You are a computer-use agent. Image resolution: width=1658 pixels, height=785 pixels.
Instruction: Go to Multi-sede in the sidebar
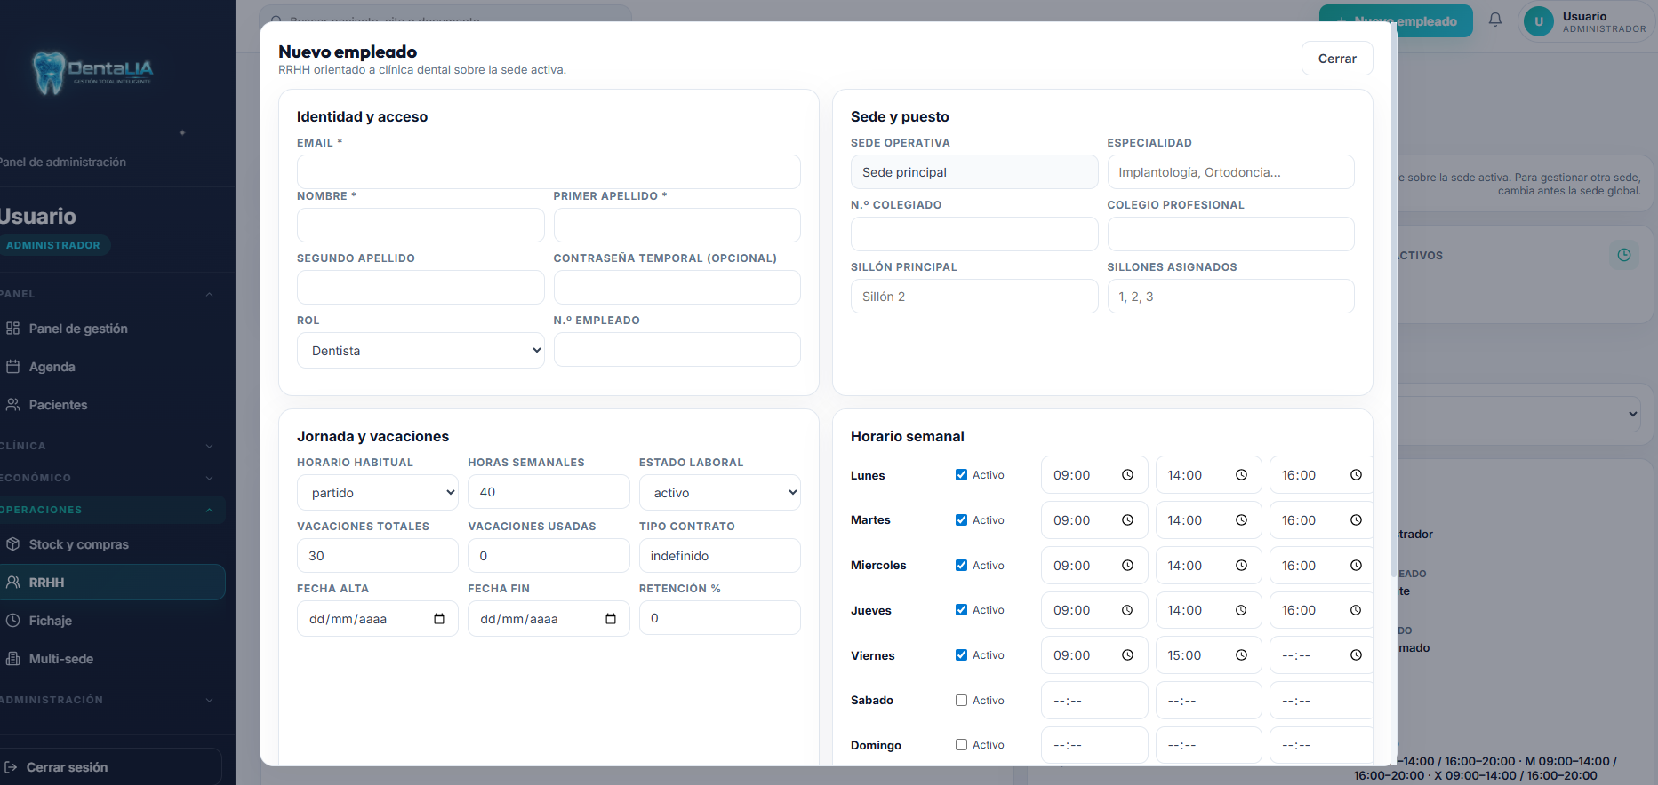point(60,659)
